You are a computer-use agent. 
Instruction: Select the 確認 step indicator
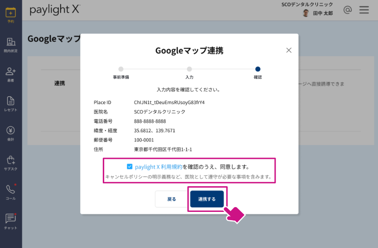(258, 69)
